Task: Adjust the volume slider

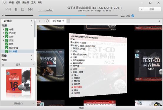Action: (19, 16)
